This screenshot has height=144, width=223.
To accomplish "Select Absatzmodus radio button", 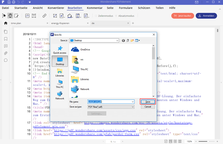I will coord(116,16).
